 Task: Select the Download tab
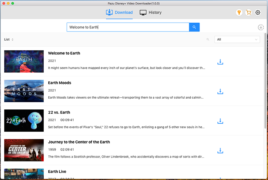(x=119, y=13)
